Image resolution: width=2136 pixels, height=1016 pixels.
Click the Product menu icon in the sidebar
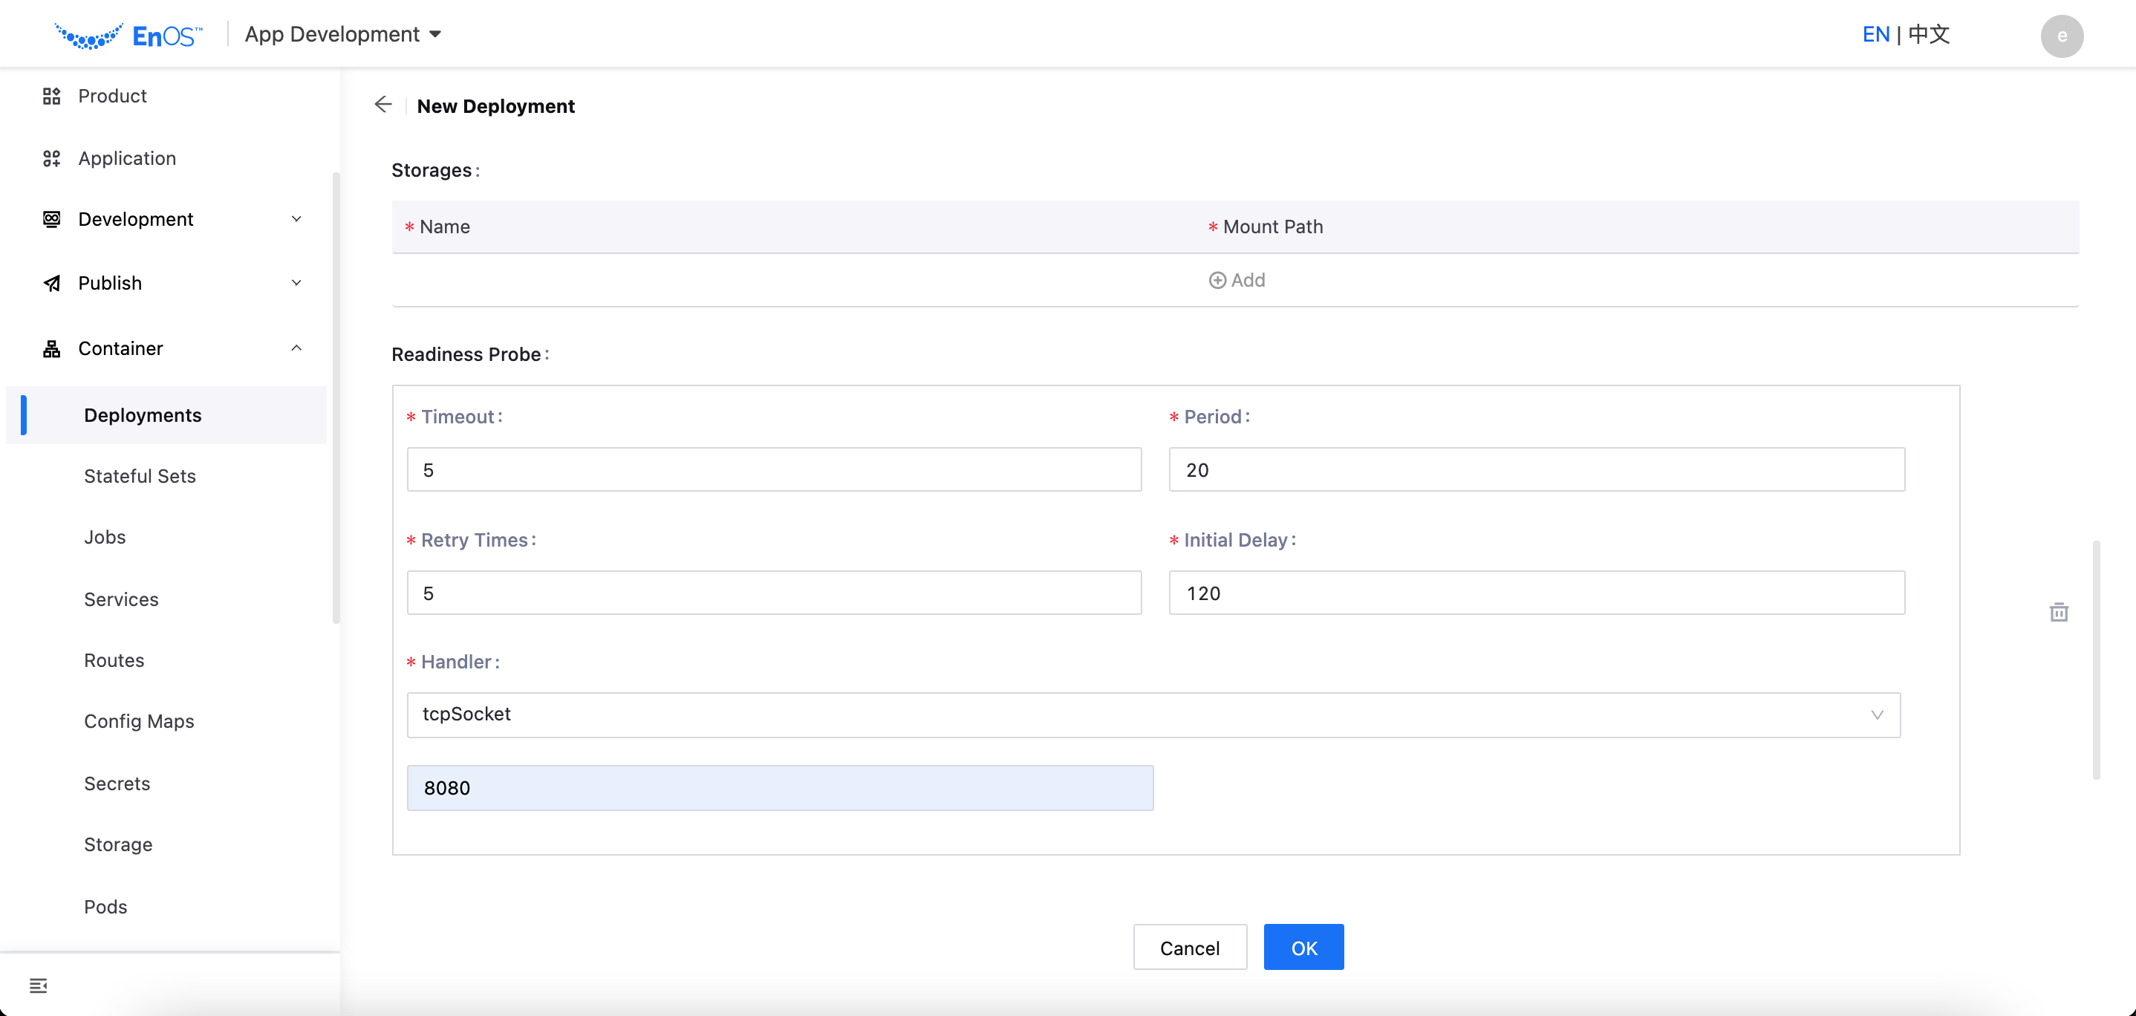coord(51,97)
